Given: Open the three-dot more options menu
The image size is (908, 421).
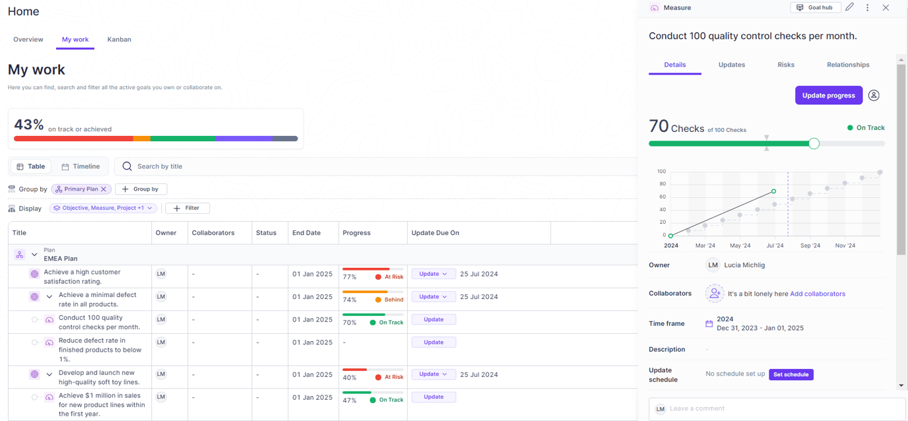Looking at the screenshot, I should point(867,8).
